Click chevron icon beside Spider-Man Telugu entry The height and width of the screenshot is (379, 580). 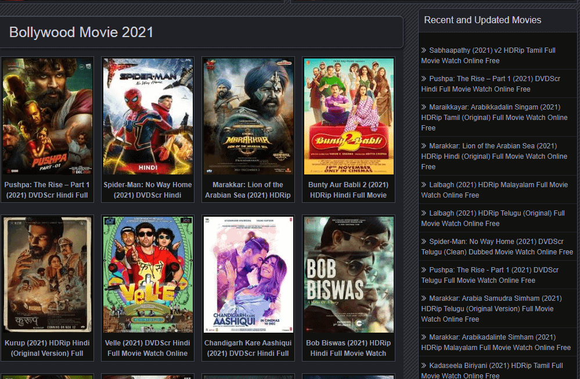424,241
